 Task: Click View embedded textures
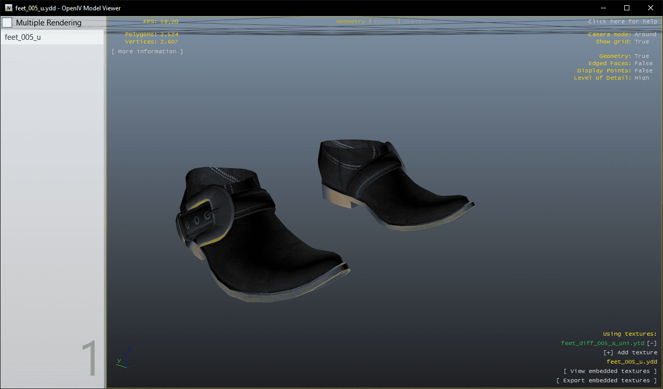[x=610, y=371]
